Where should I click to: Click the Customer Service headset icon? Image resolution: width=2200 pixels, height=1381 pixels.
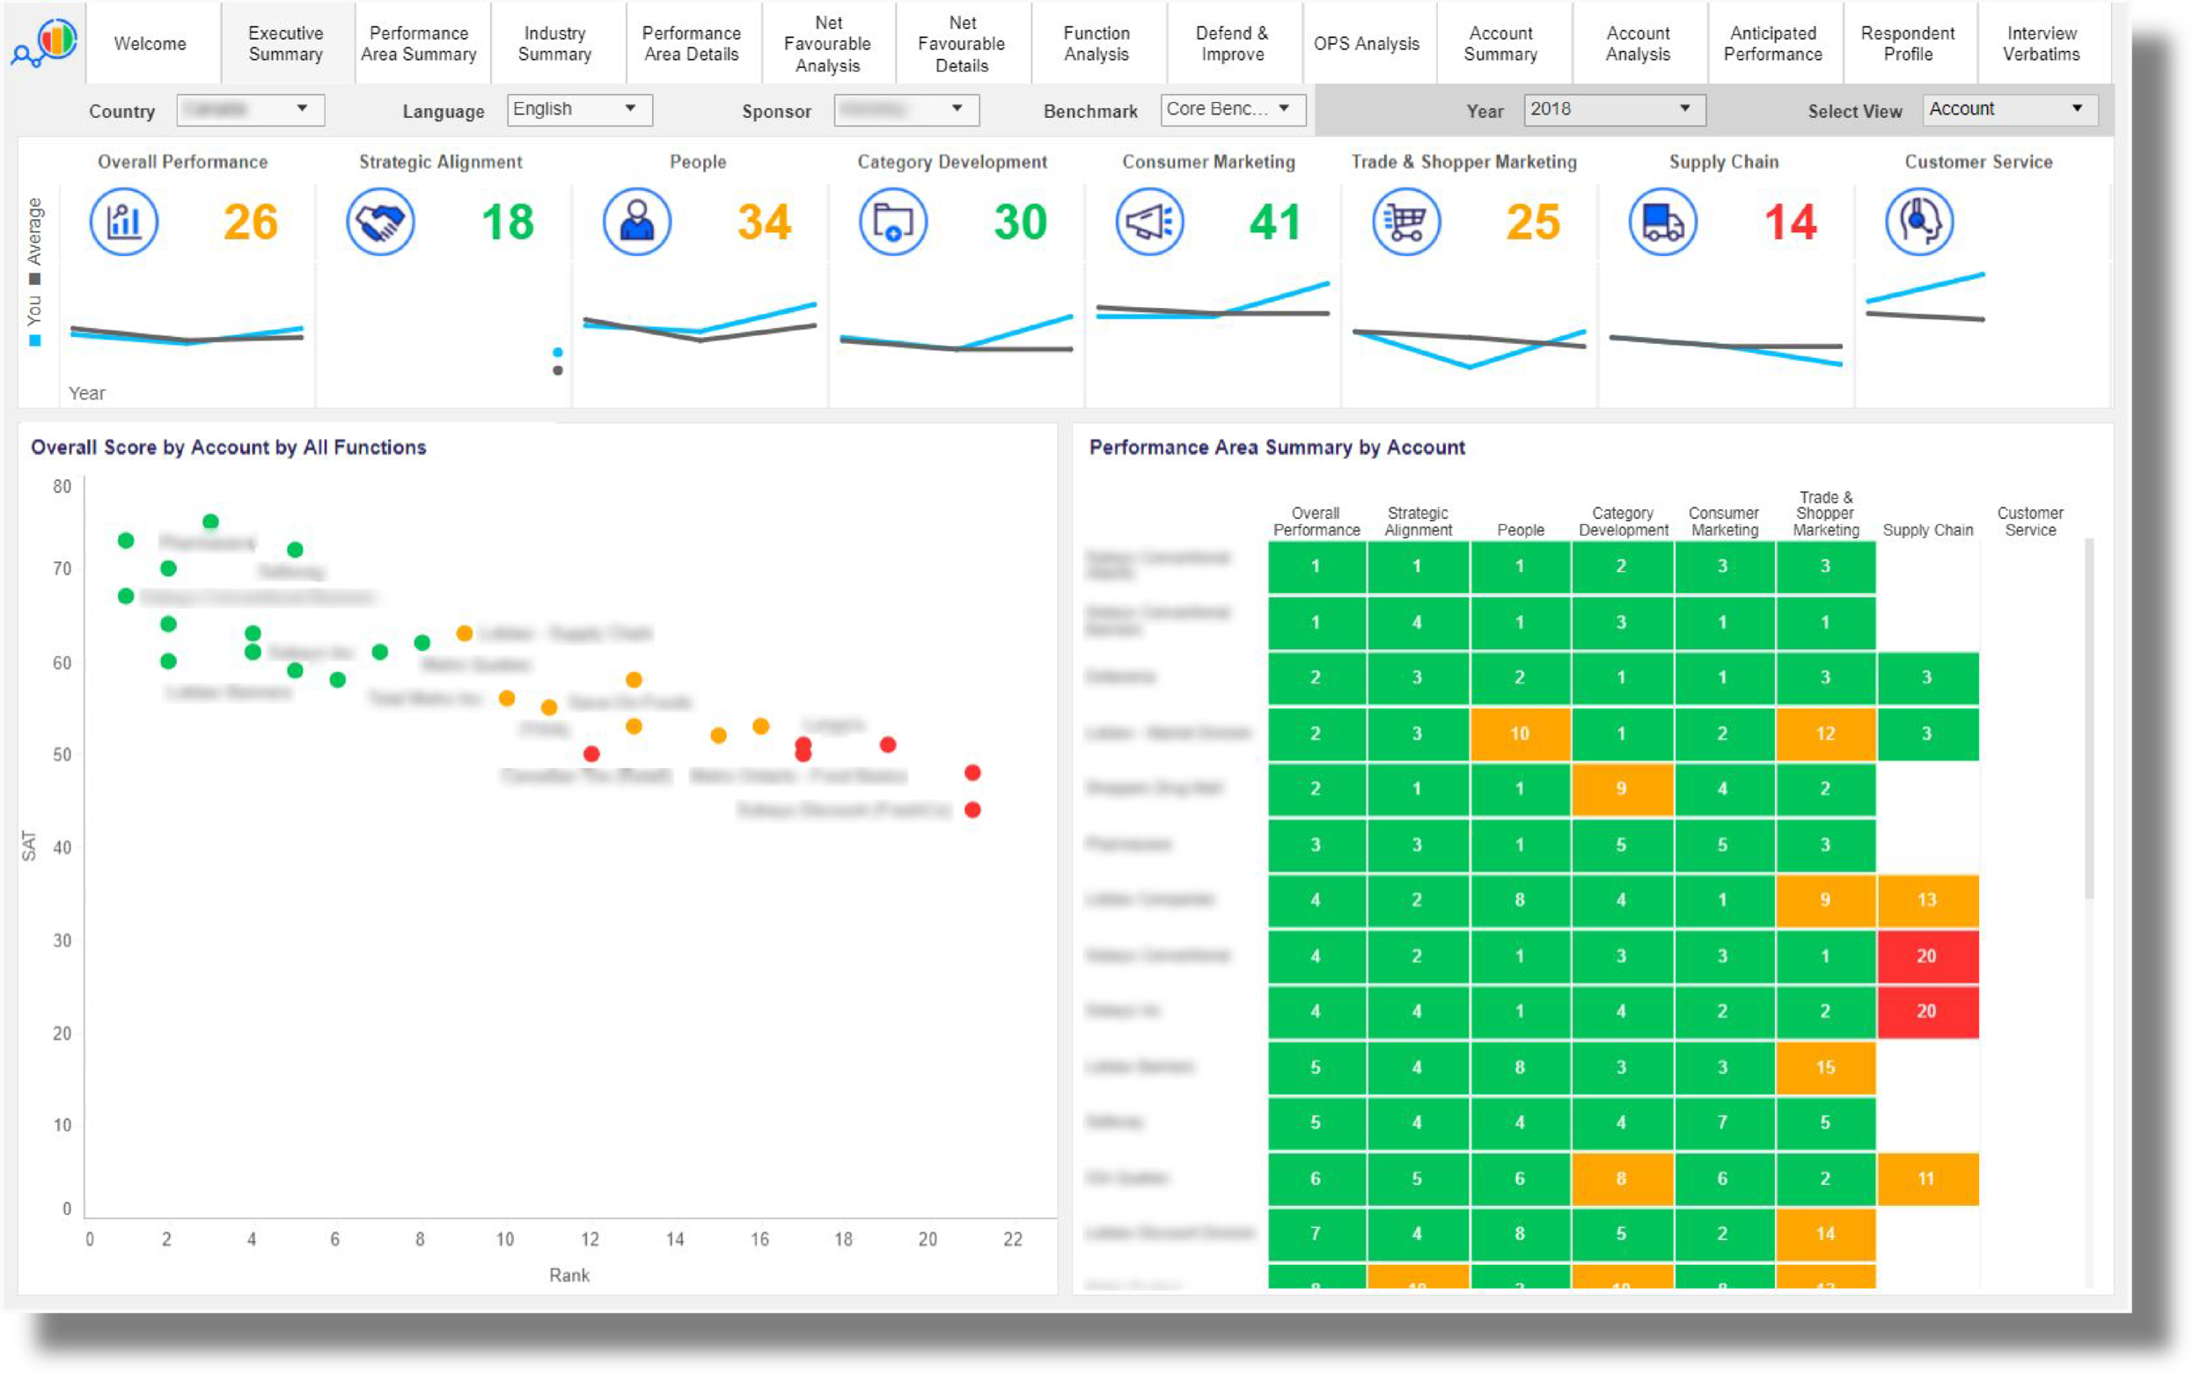pyautogui.click(x=1919, y=222)
